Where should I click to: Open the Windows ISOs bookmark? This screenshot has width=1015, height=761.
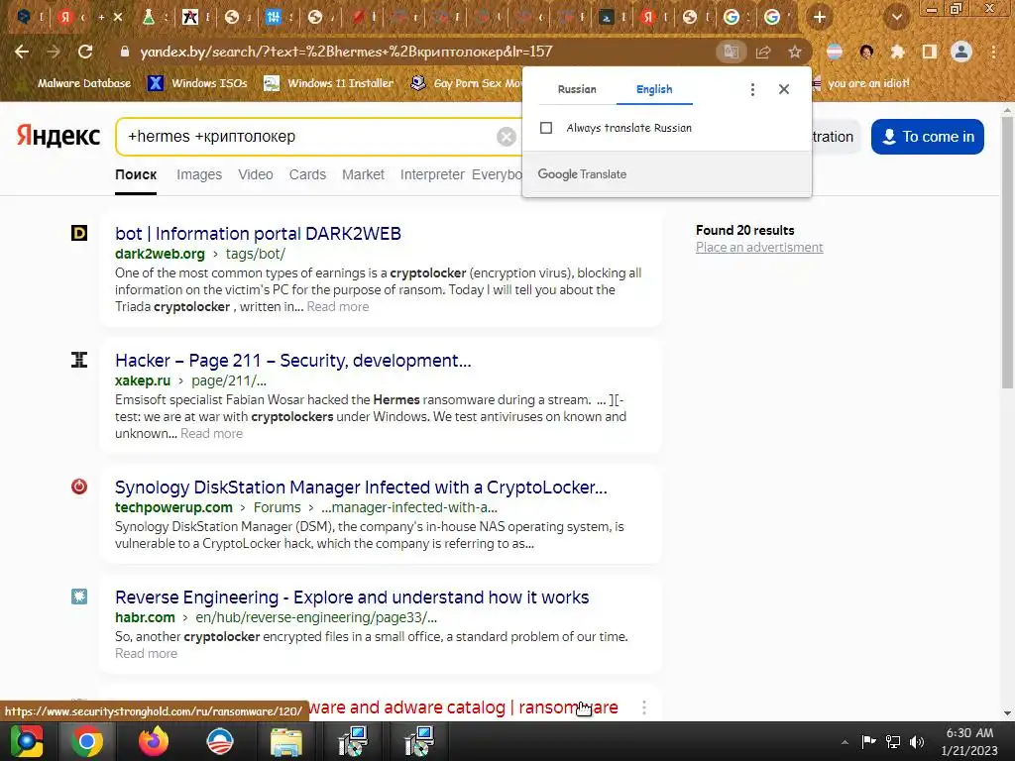197,83
